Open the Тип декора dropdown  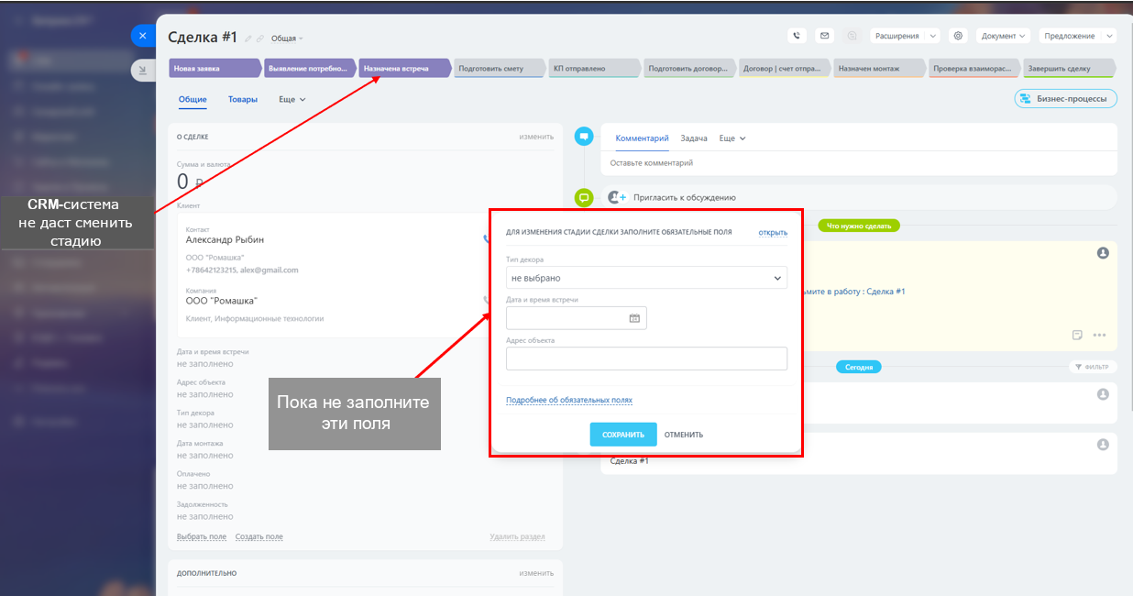(646, 277)
